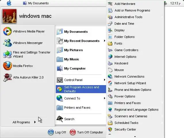Open Power Options entry
The height and width of the screenshot is (138, 184).
pos(135,96)
